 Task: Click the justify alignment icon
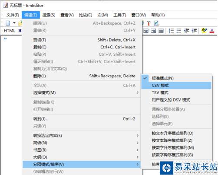point(161,31)
